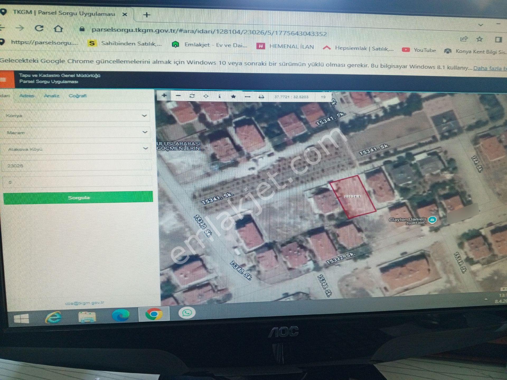Click the 15348. Sk. street label
The height and width of the screenshot is (380, 507).
[x=324, y=286]
